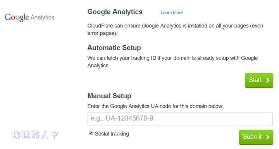Click the word Start on the green button
The width and height of the screenshot is (279, 149).
click(x=255, y=80)
